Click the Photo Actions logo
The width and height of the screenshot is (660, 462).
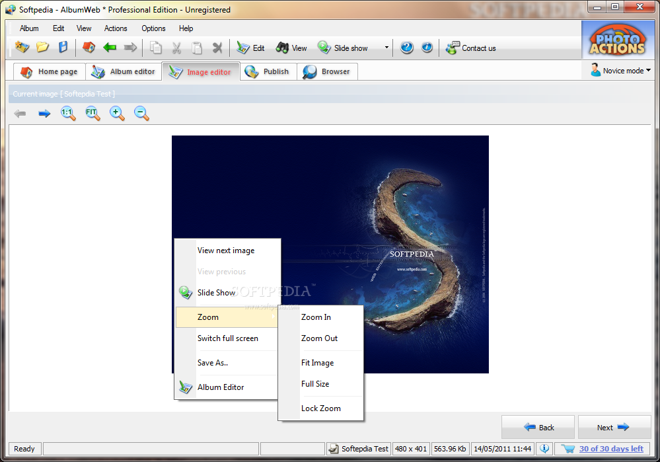[616, 40]
